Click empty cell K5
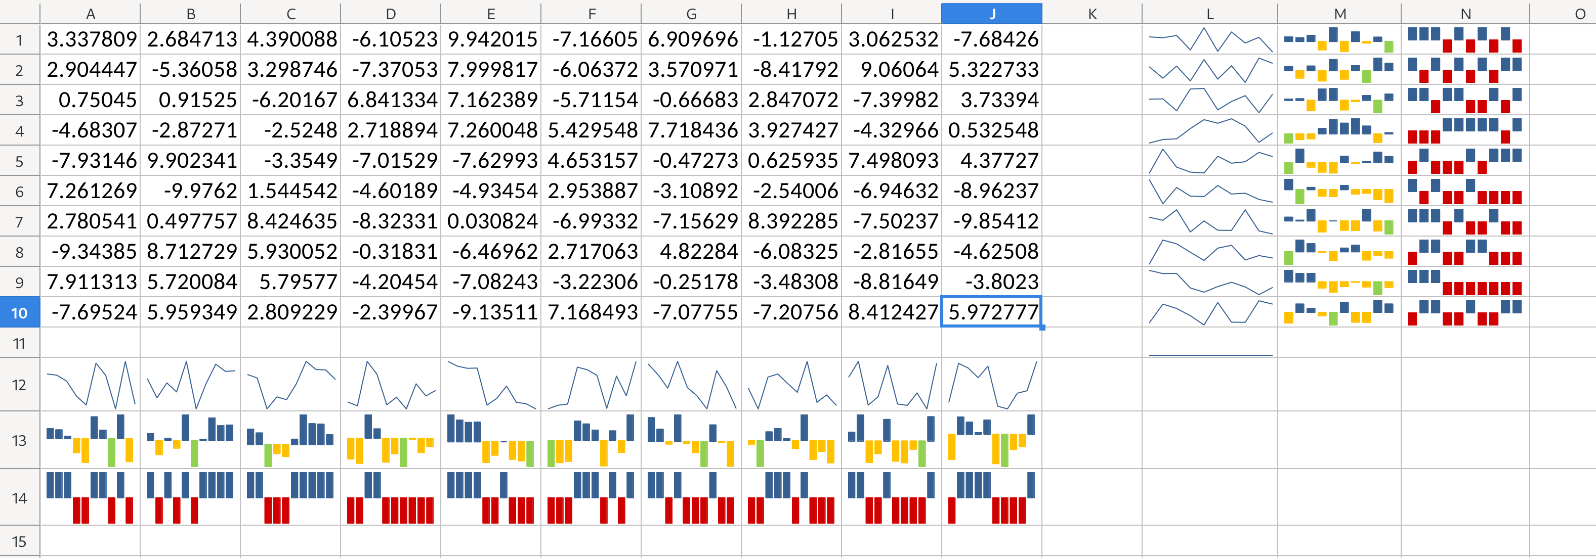The height and width of the screenshot is (558, 1596). coord(1091,160)
